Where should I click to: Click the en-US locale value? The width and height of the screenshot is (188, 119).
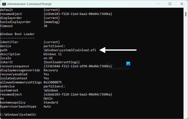click(49, 58)
